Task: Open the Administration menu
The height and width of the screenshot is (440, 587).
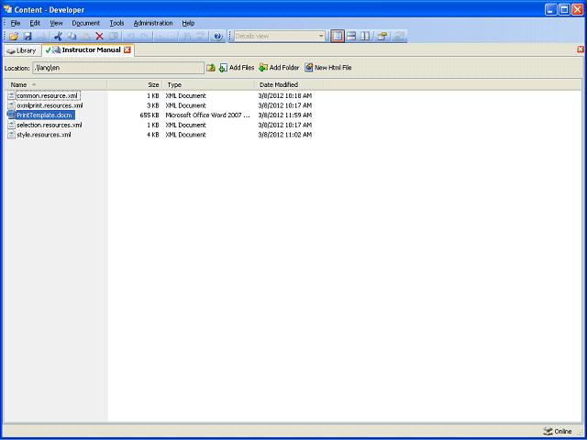Action: pos(153,23)
